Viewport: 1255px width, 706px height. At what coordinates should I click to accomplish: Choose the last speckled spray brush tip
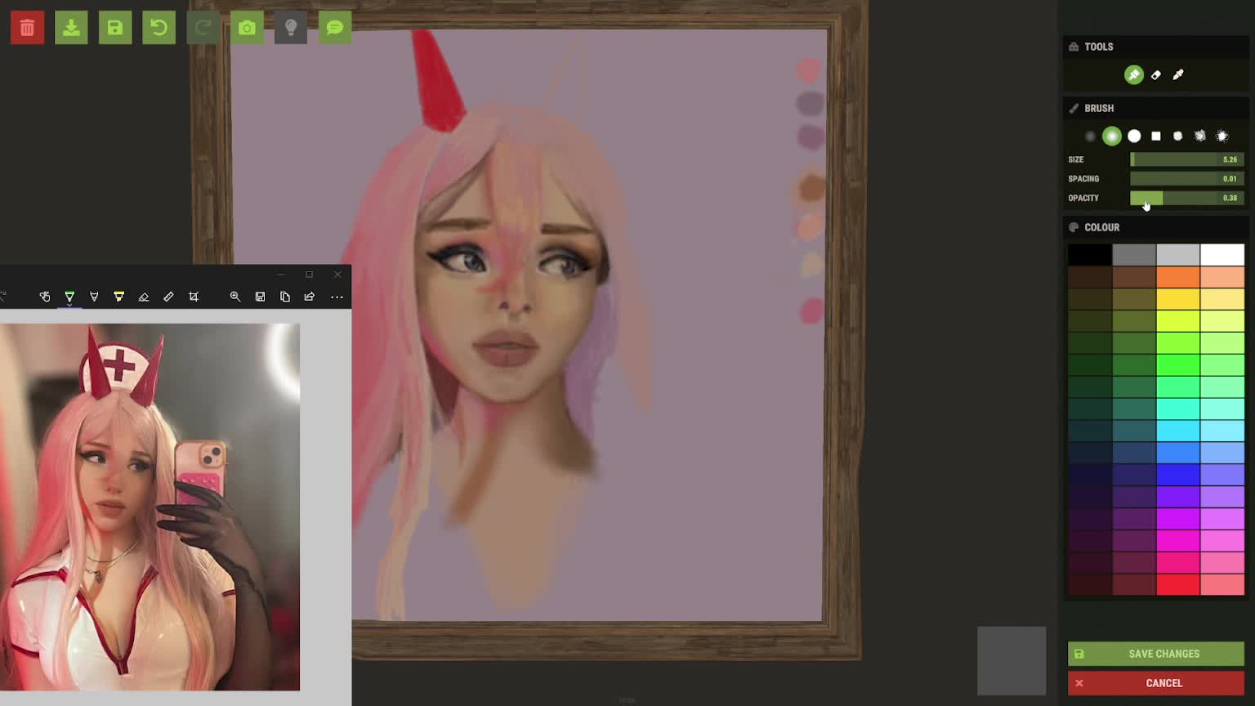click(x=1222, y=136)
